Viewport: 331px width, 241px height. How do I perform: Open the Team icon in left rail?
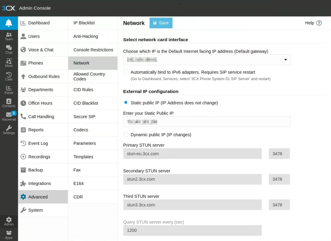point(9,36)
